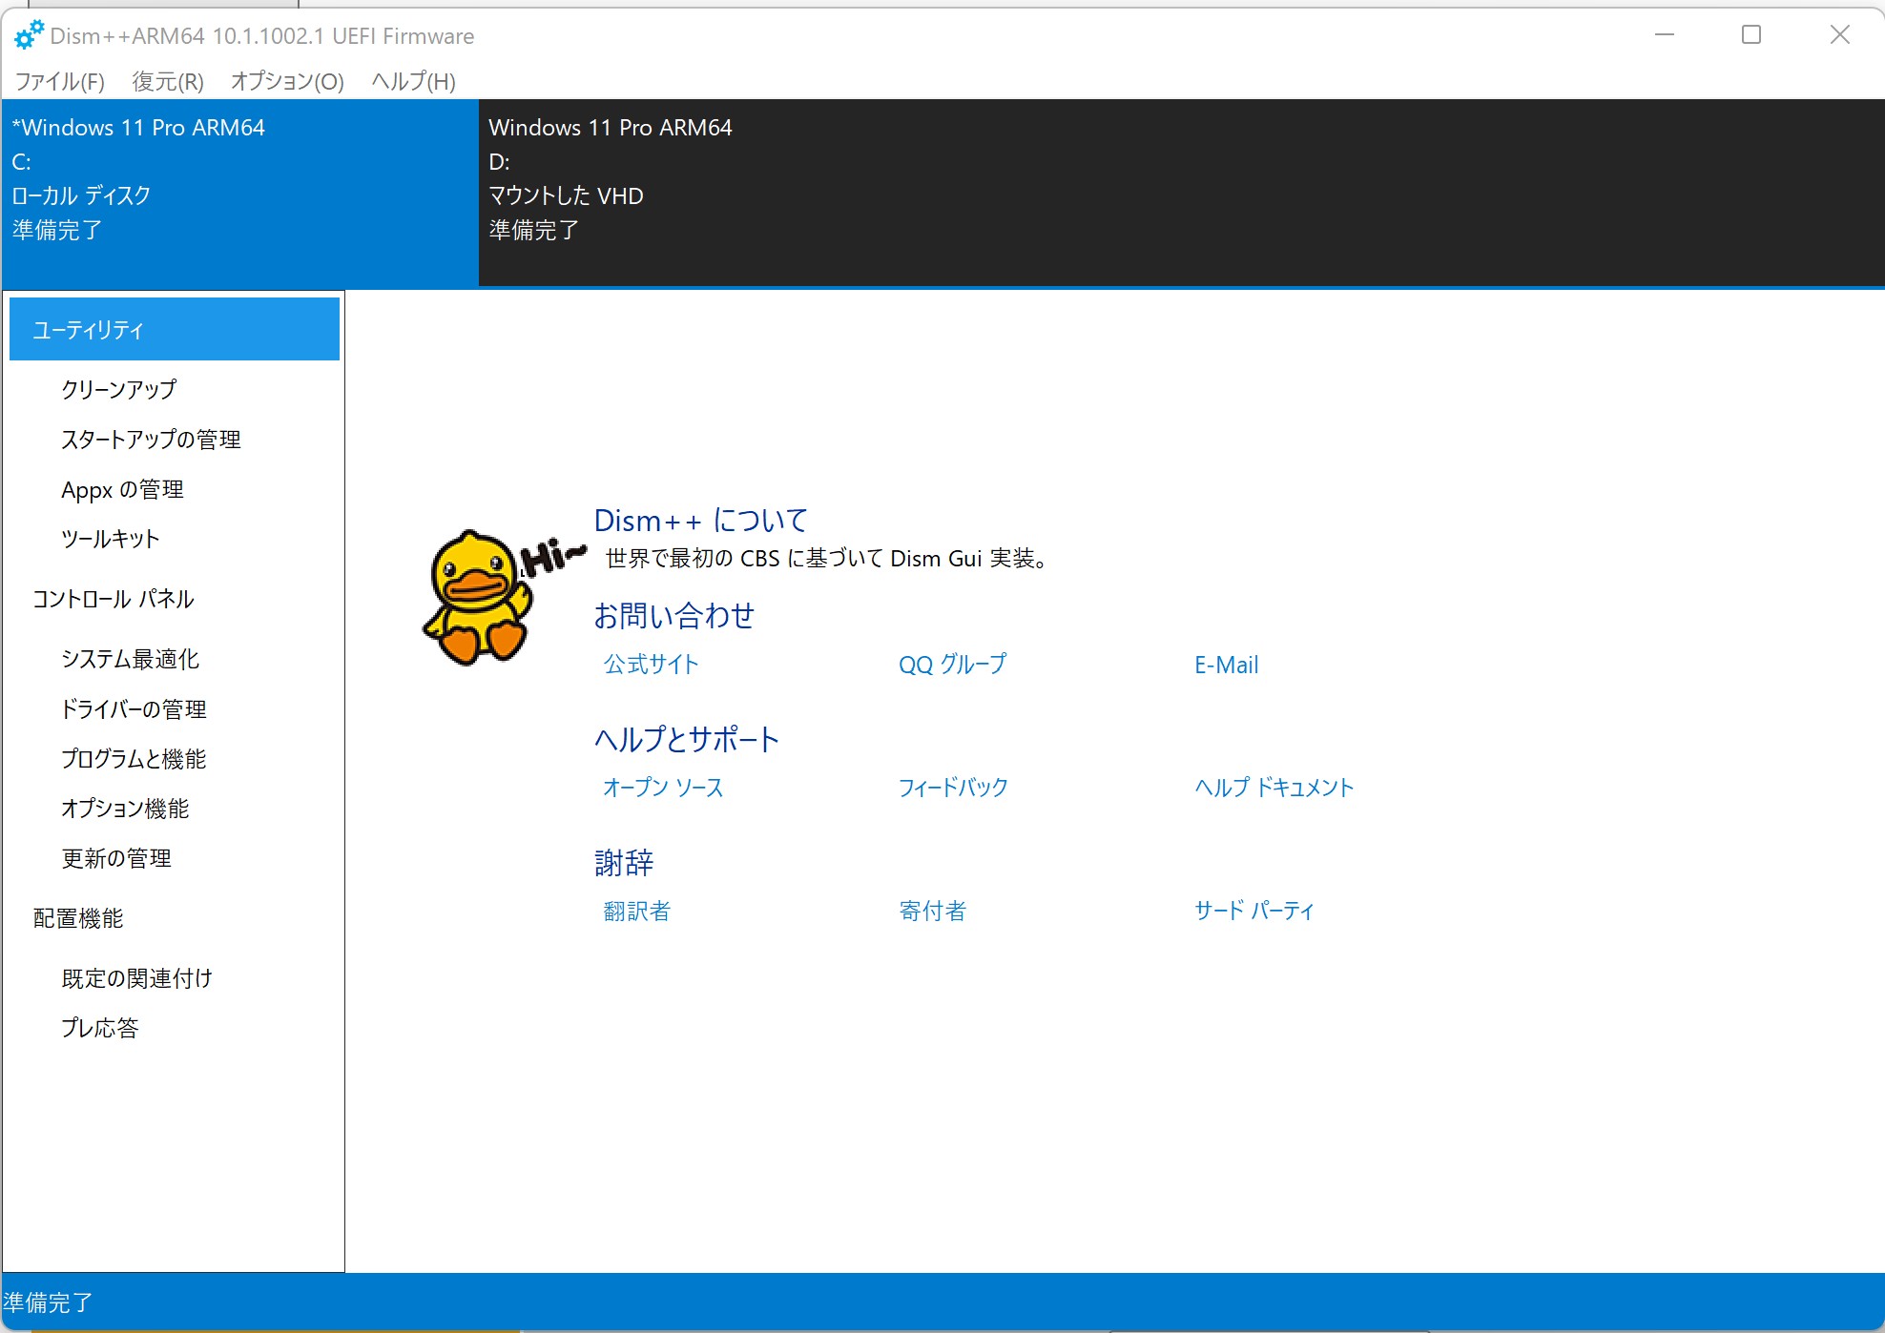Click the 公式サイト link
Screen dimensions: 1885x1333
[651, 665]
